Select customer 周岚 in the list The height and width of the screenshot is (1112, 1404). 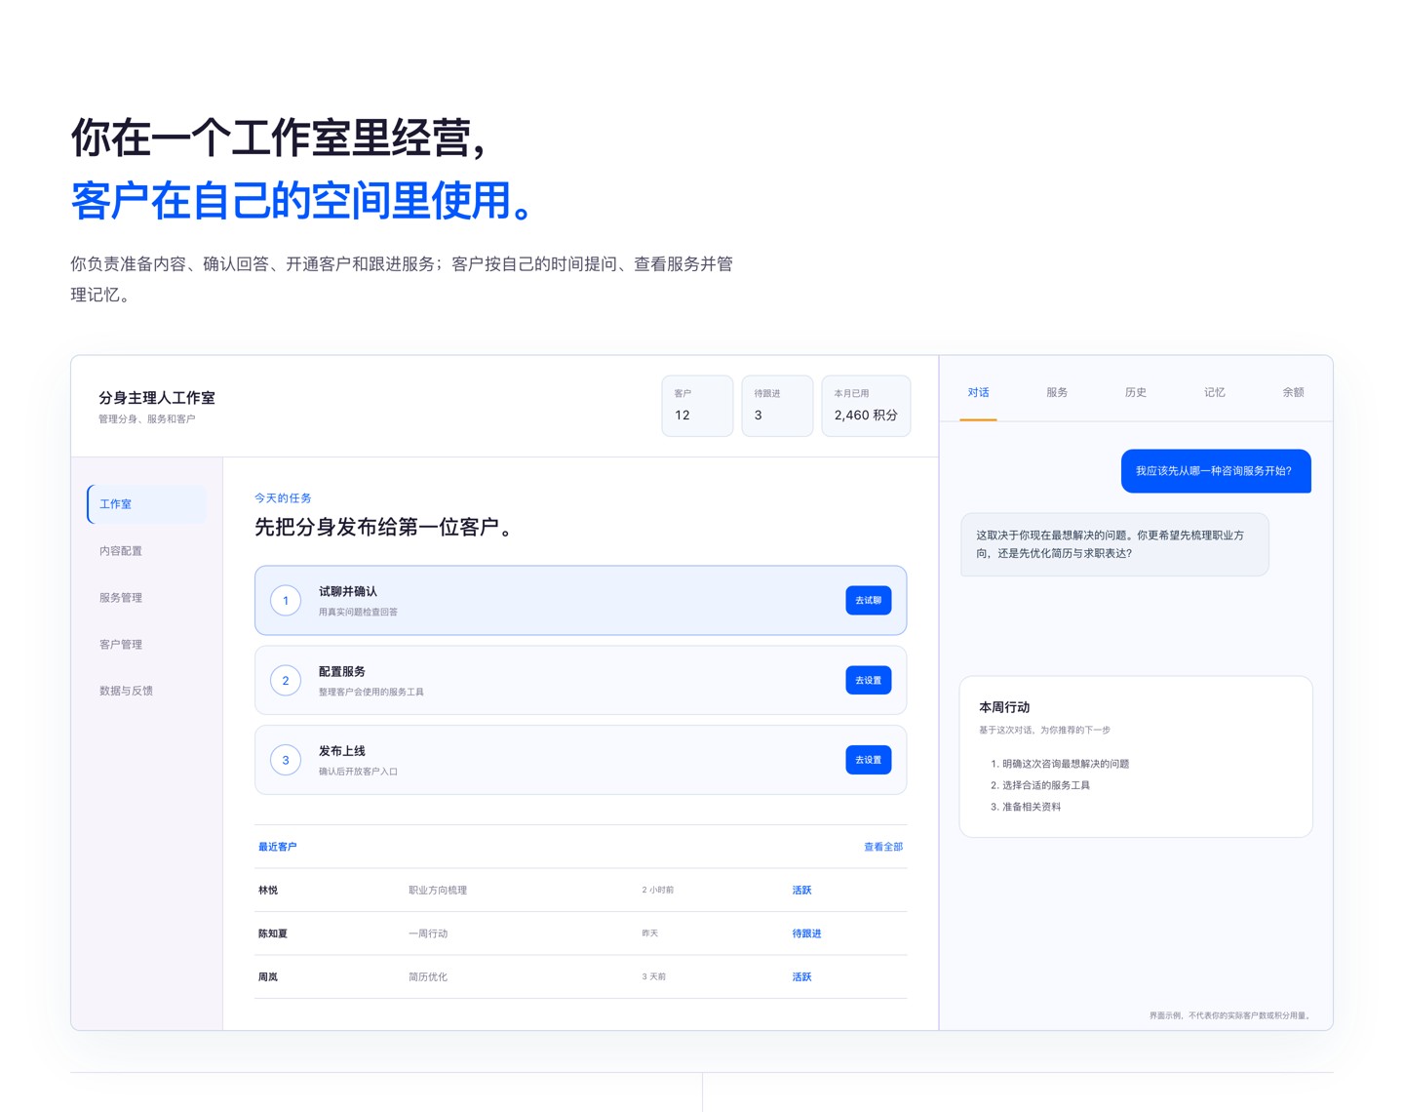click(268, 976)
